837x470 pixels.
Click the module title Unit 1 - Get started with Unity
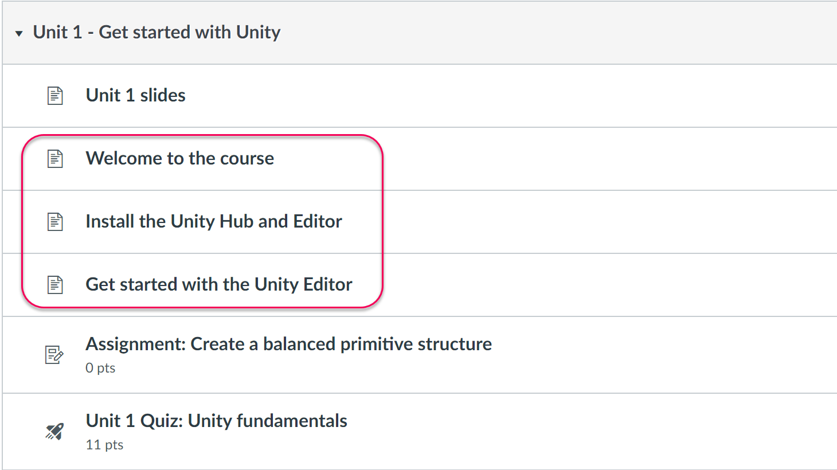click(157, 32)
